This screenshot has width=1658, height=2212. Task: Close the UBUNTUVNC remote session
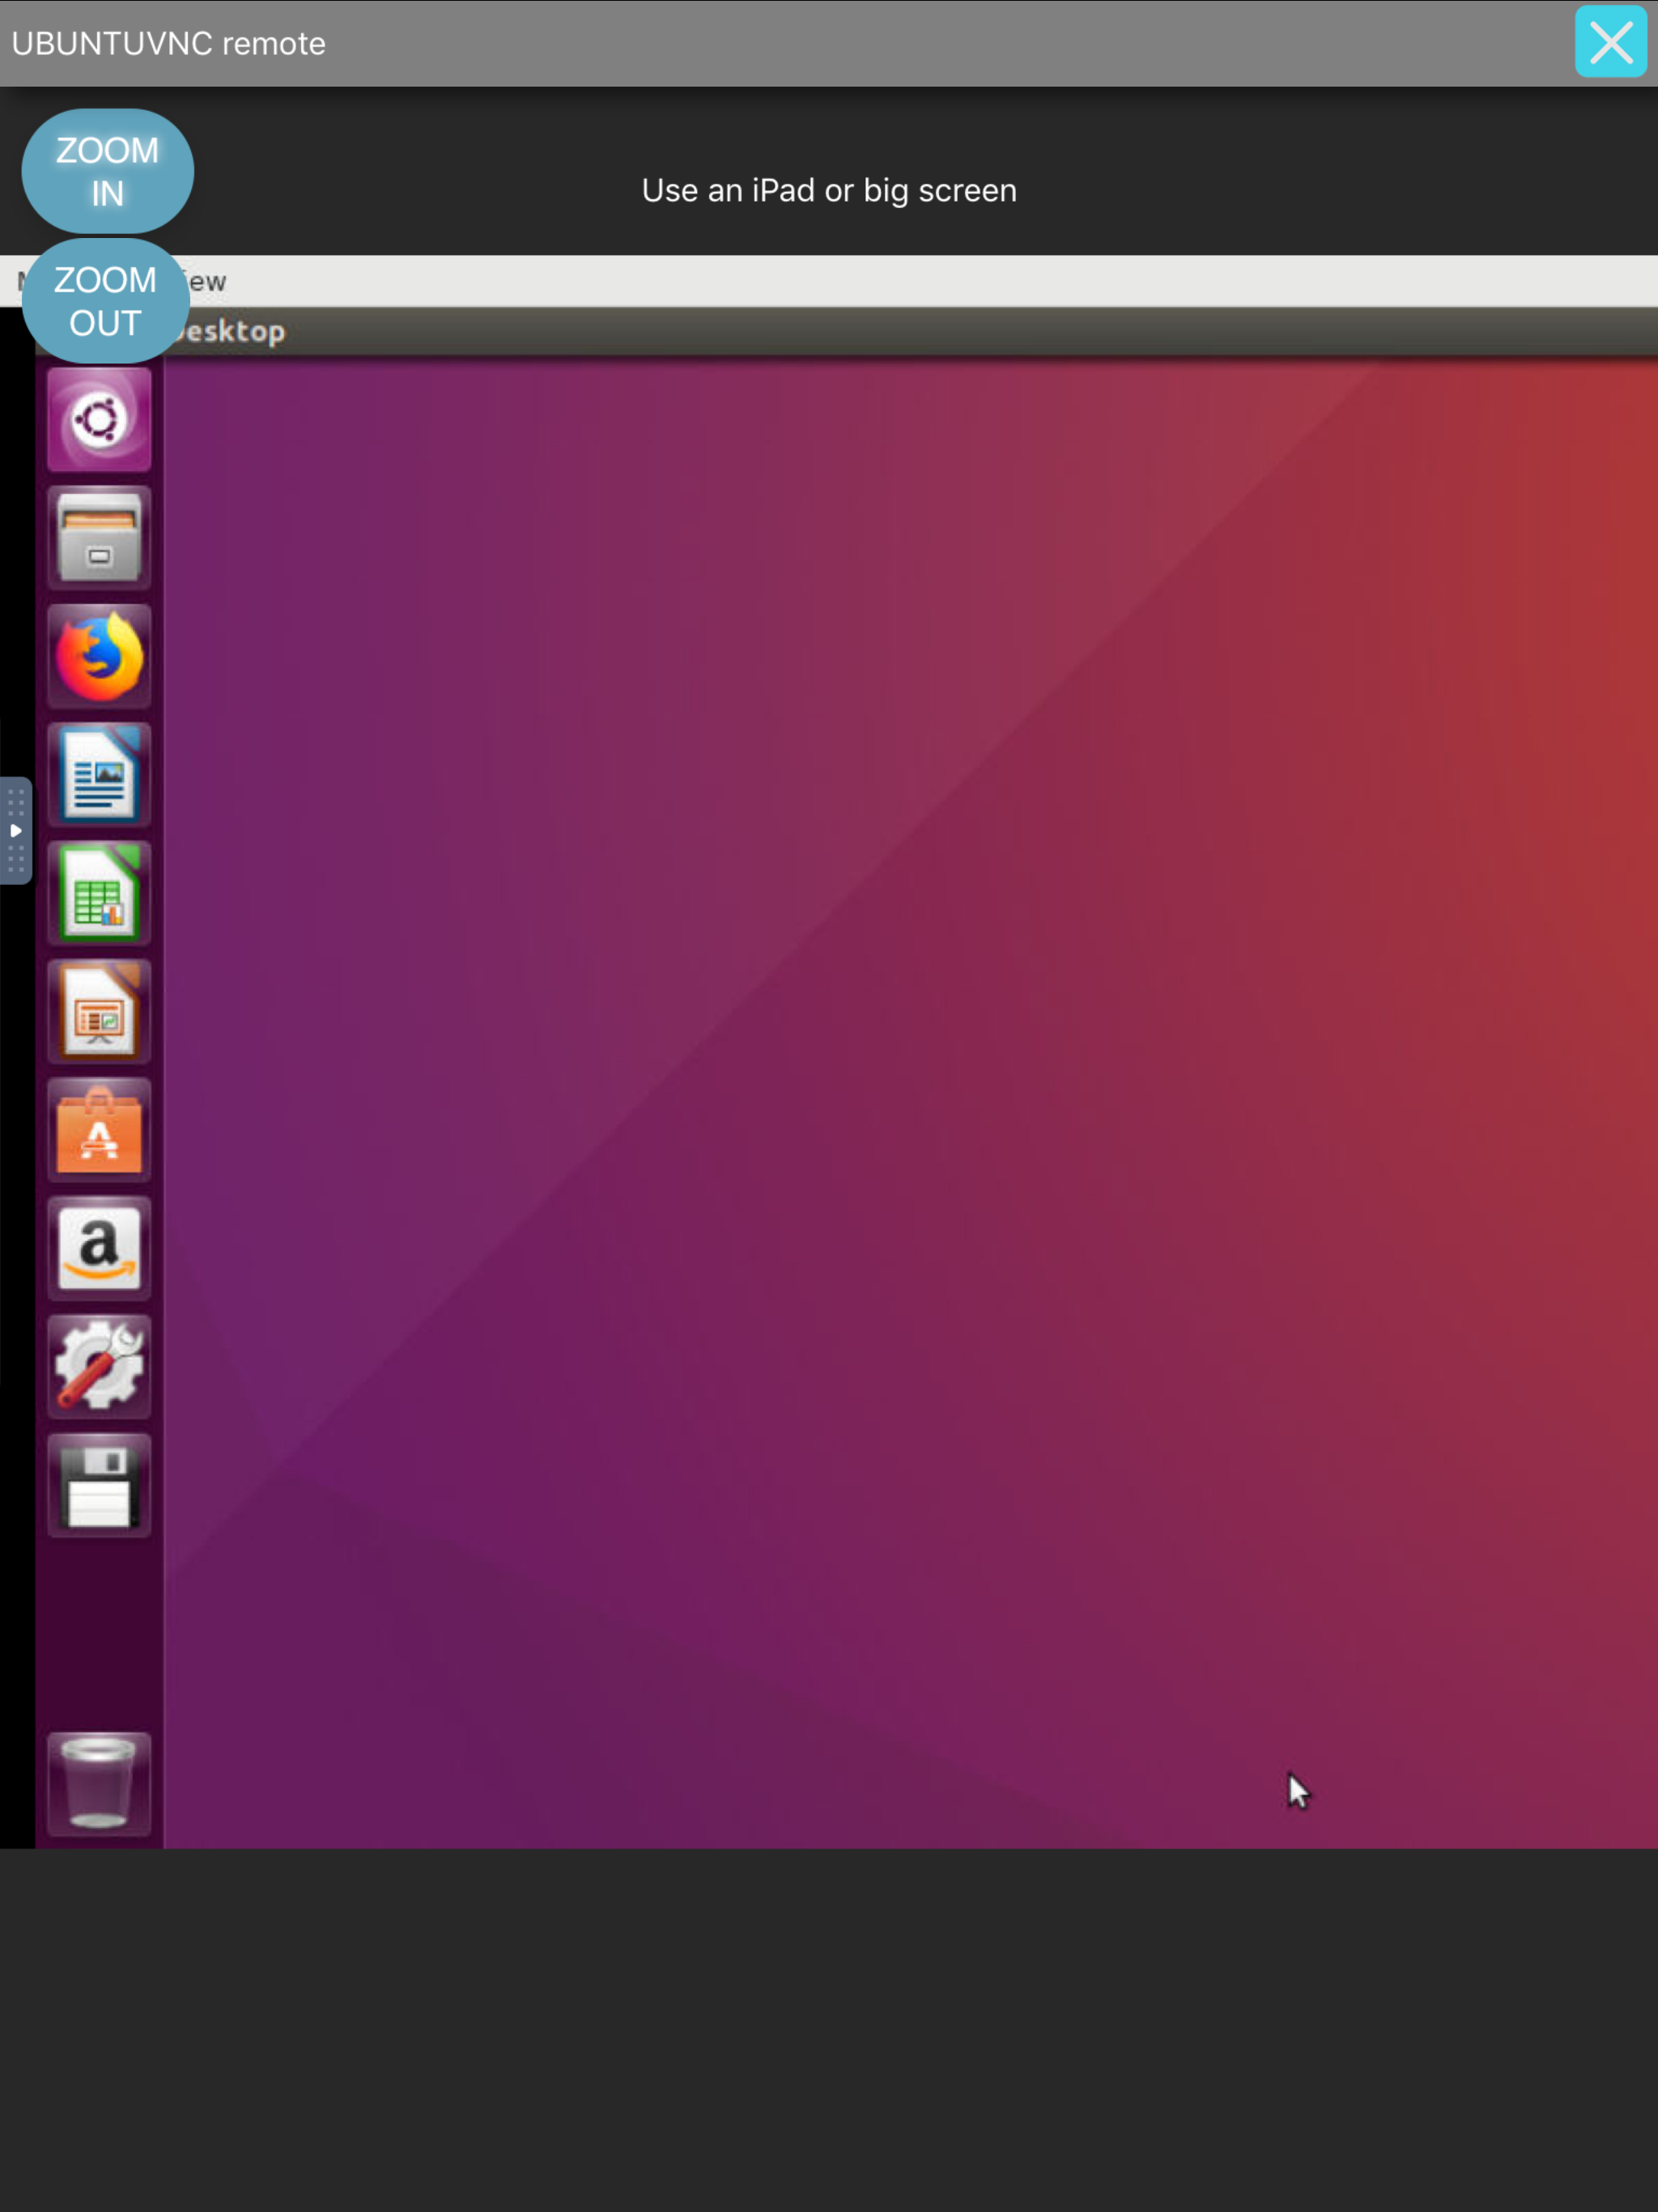pos(1610,42)
